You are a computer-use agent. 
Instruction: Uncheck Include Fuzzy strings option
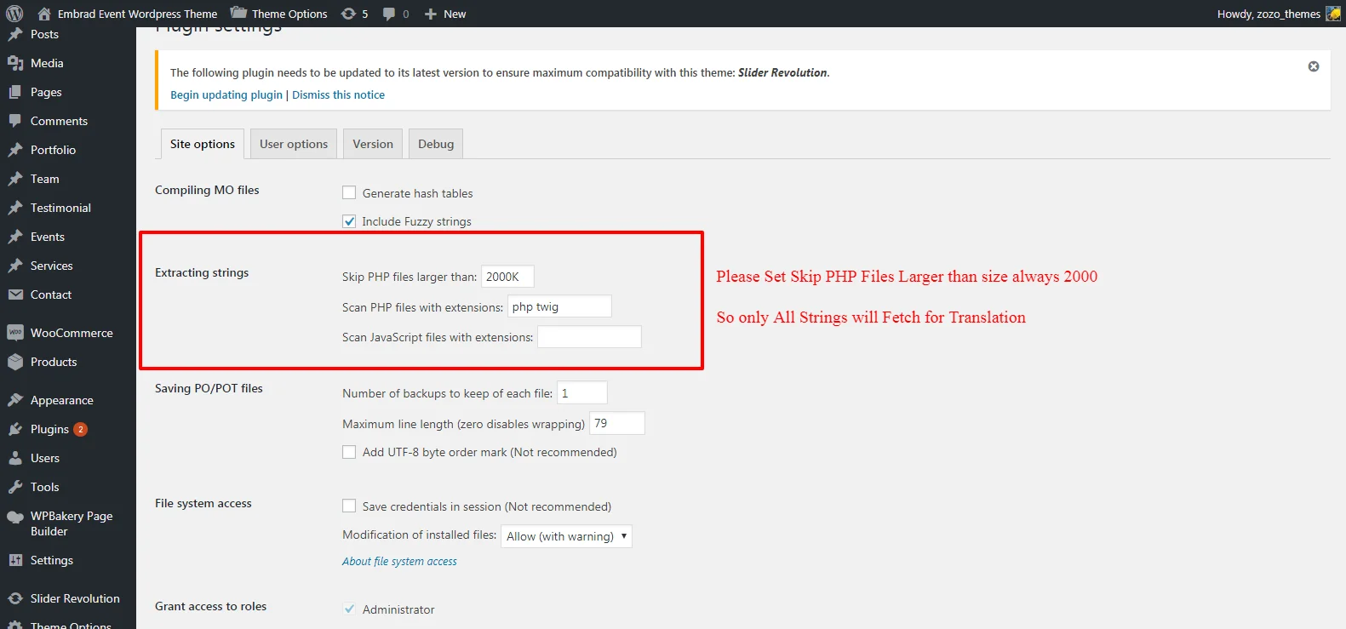[349, 221]
